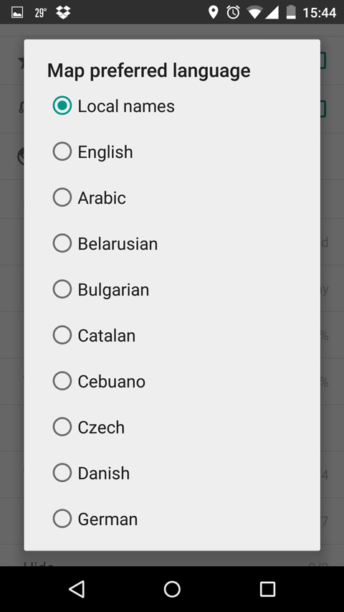Choose the Catalan radio button

tap(62, 335)
